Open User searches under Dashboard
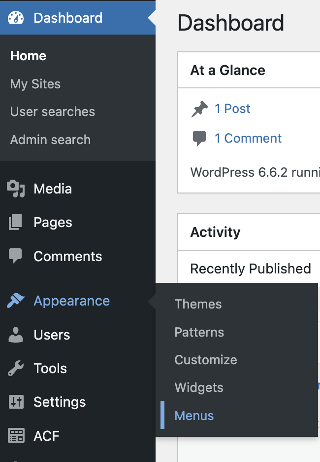The image size is (320, 462). tap(53, 112)
